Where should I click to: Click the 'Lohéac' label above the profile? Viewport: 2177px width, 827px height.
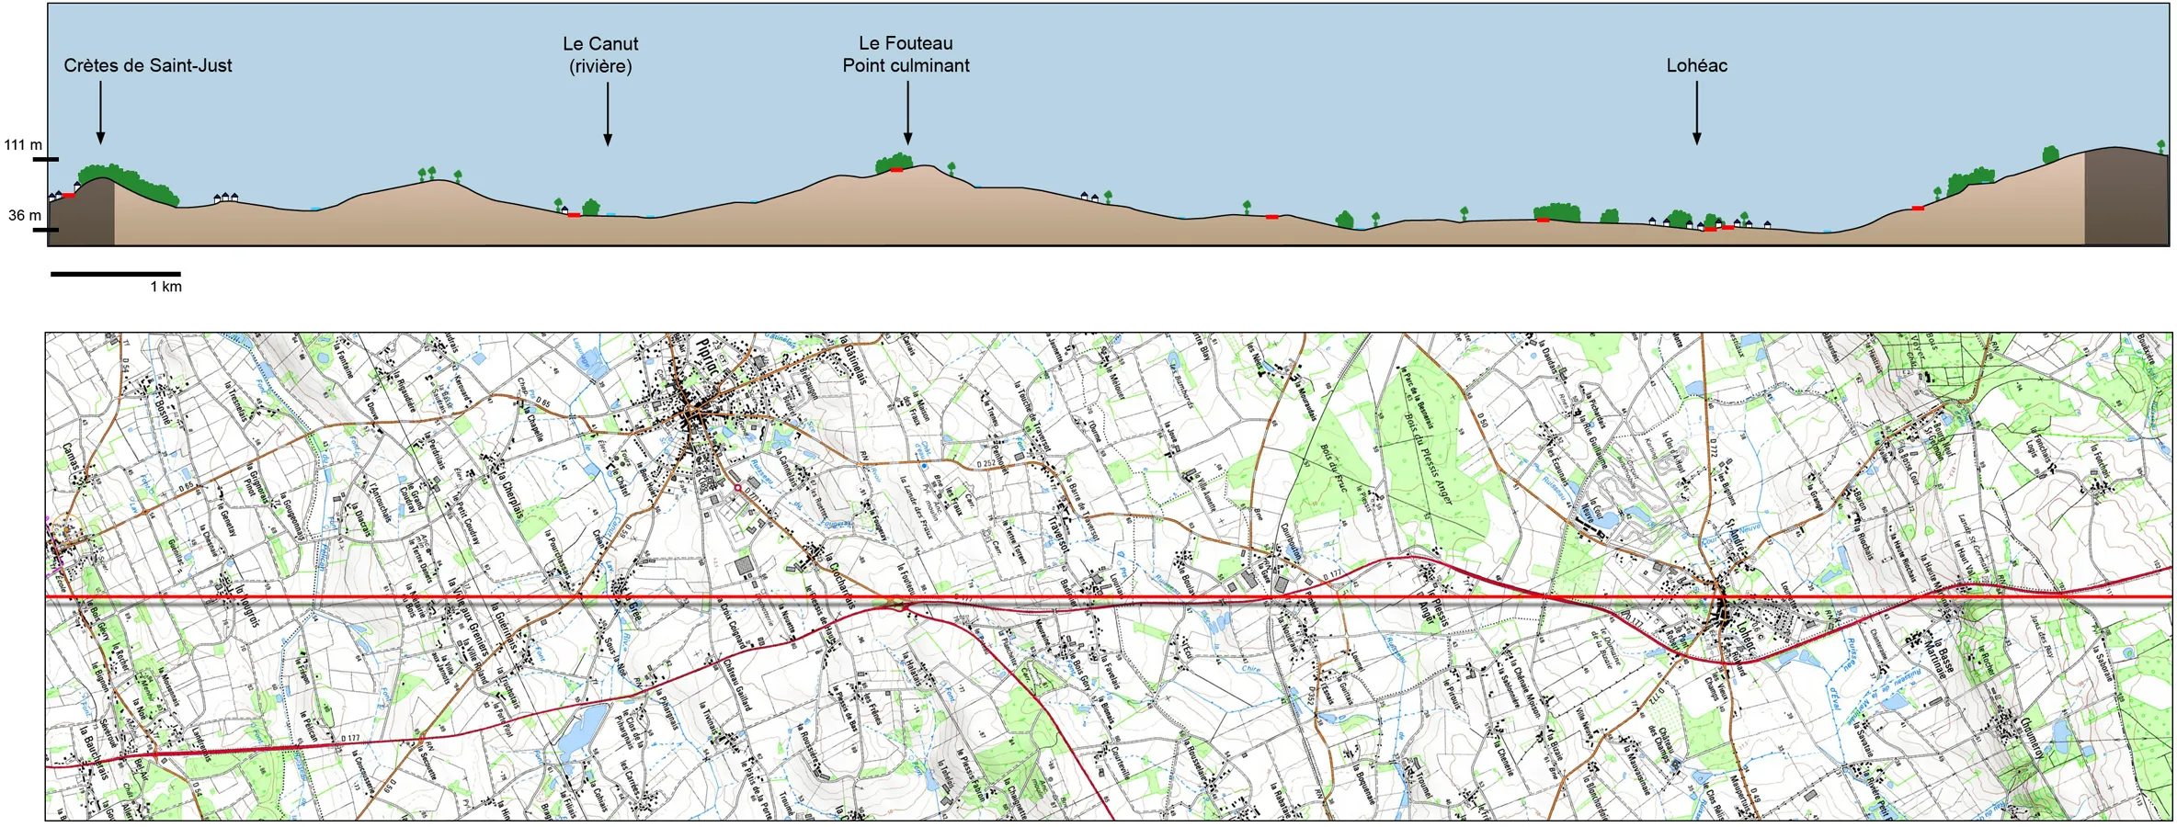(x=1697, y=66)
